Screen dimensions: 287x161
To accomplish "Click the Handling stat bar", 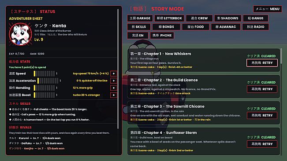I will click(x=44, y=88).
